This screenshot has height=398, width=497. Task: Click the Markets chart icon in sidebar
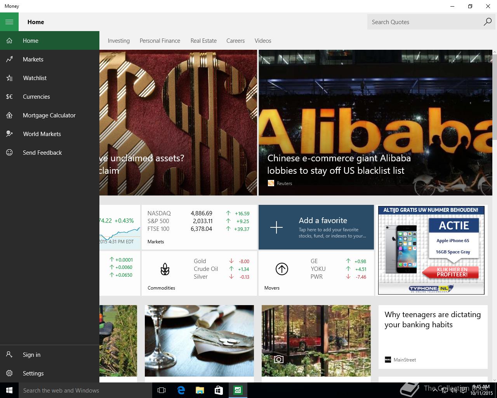point(9,59)
